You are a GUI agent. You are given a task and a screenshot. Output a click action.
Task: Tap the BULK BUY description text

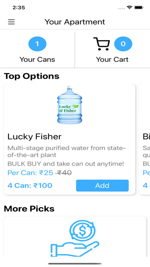click(x=66, y=164)
